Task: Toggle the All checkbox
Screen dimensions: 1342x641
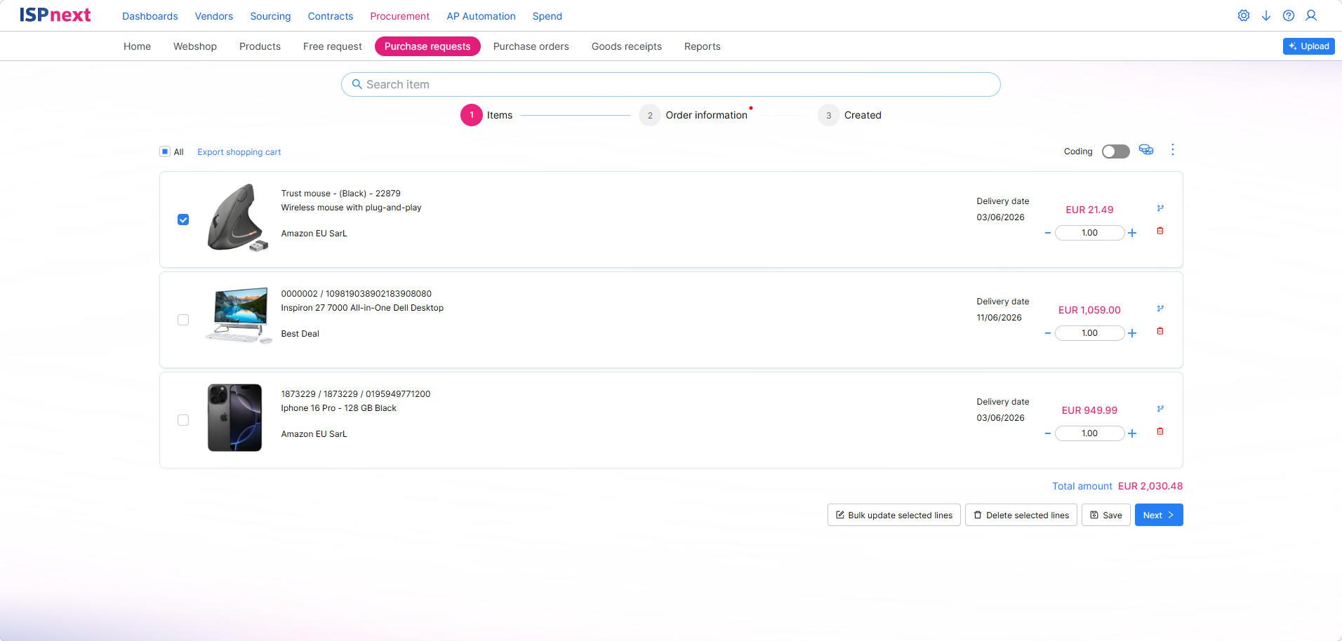Action: (x=165, y=151)
